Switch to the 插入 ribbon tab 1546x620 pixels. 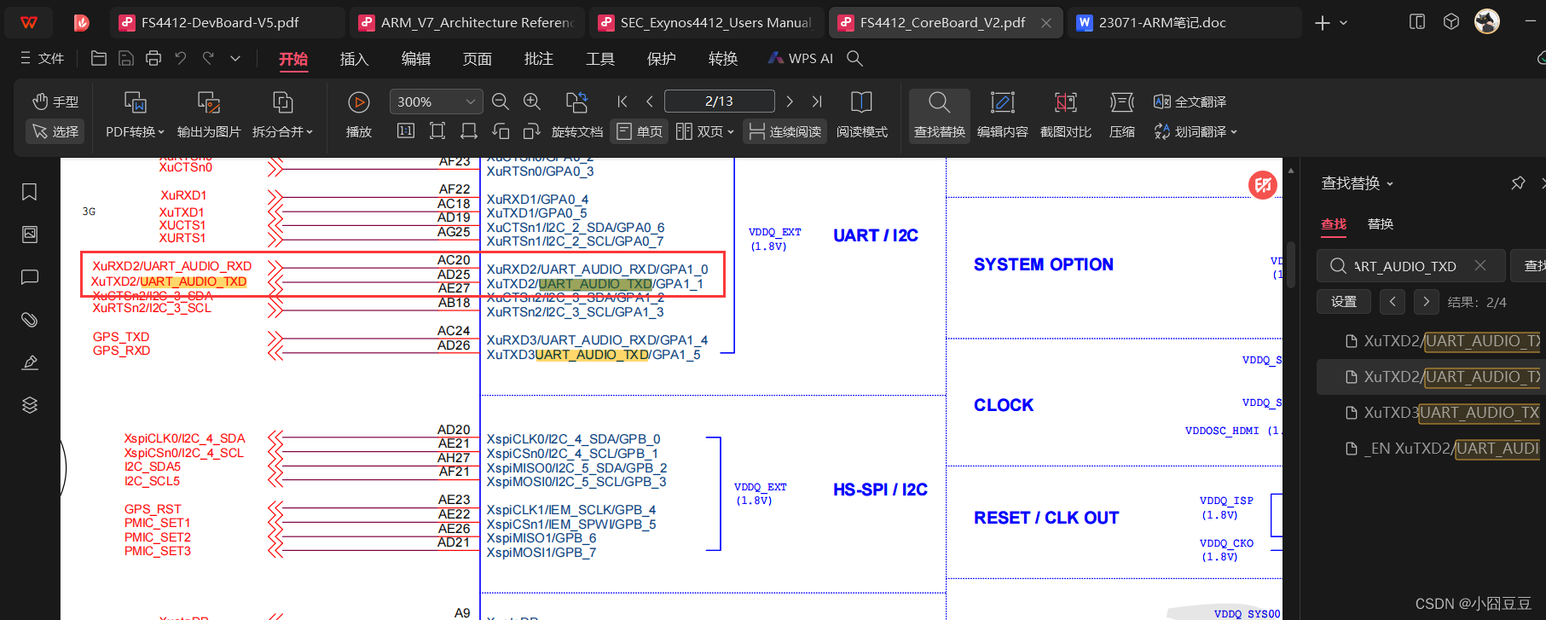coord(354,59)
